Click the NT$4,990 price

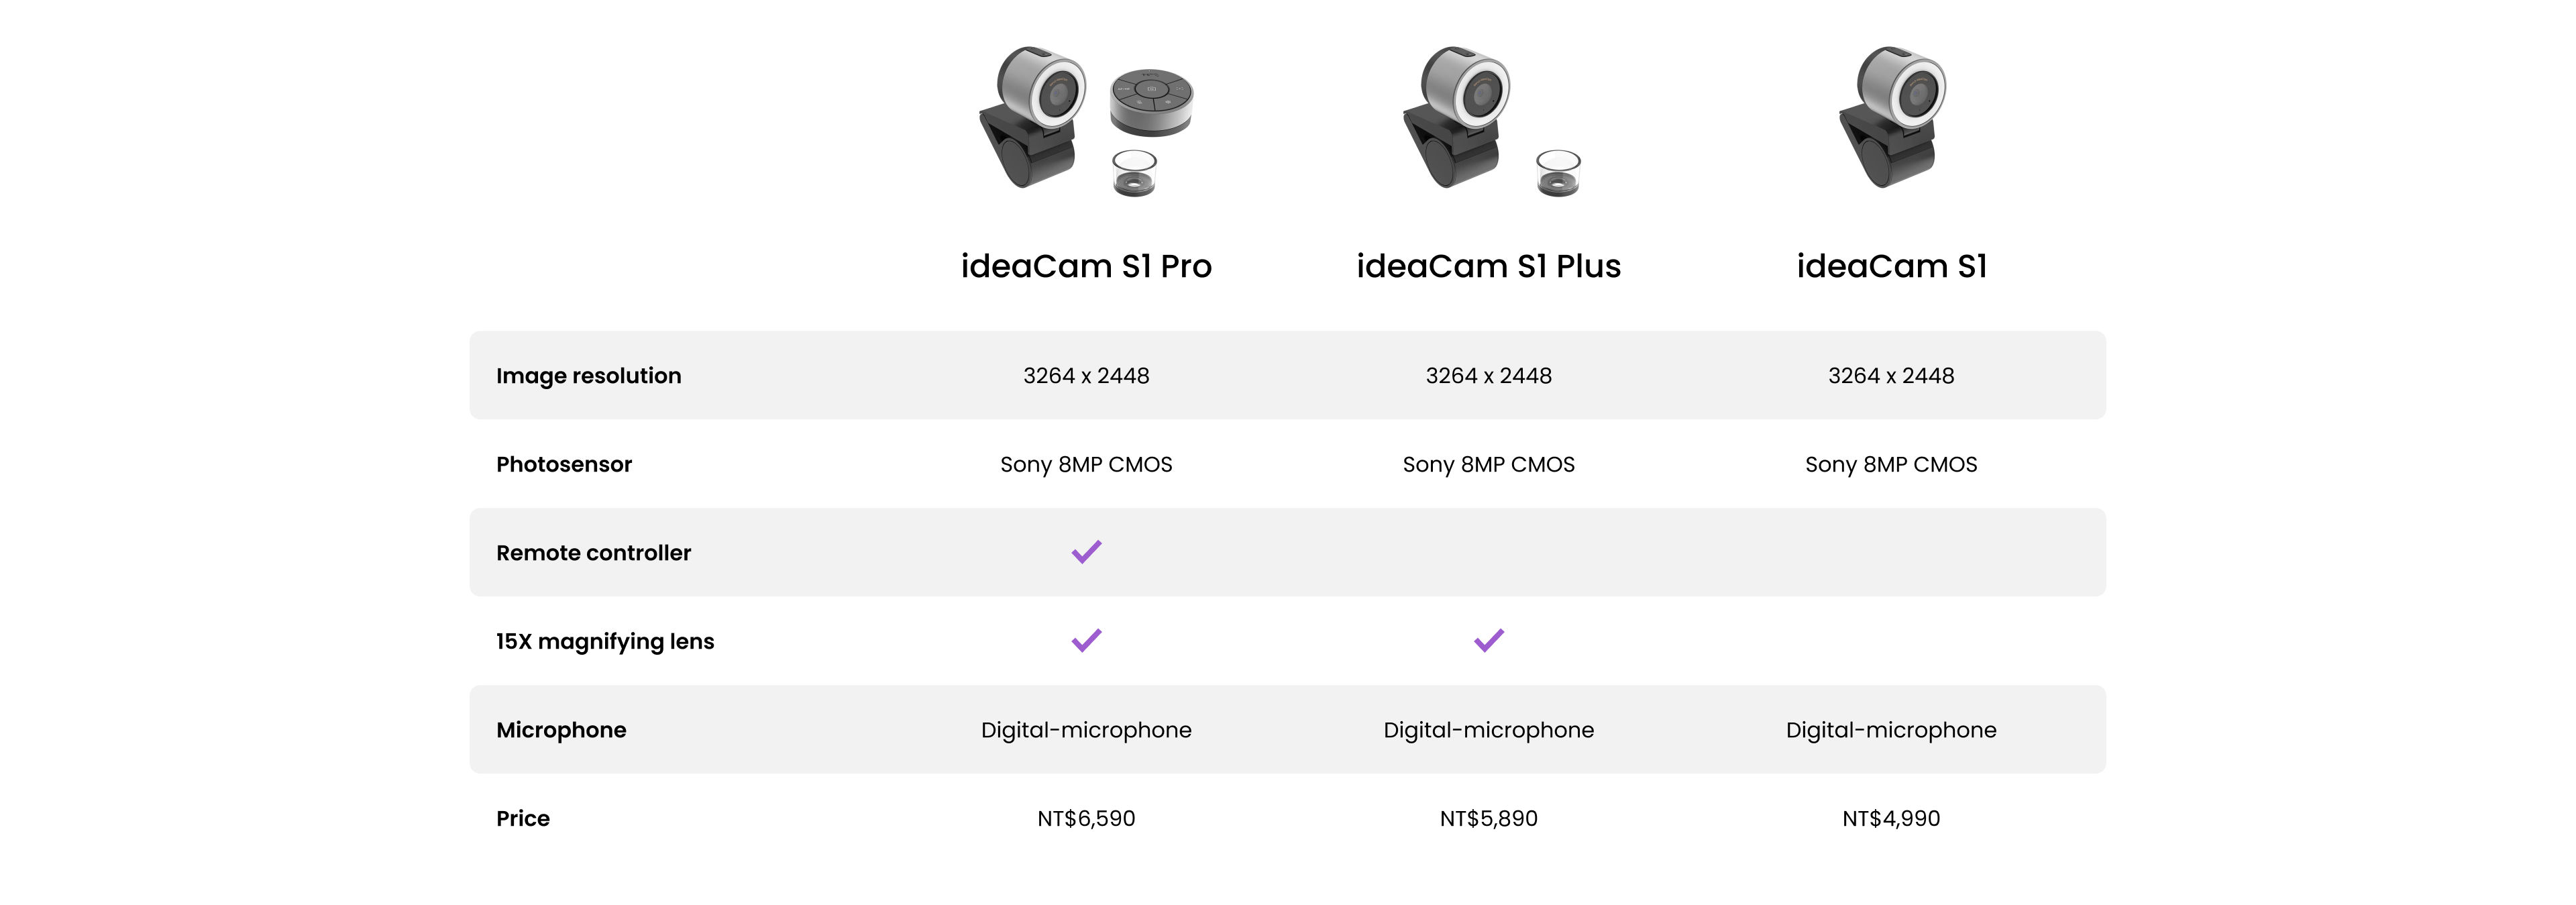pyautogui.click(x=1891, y=818)
